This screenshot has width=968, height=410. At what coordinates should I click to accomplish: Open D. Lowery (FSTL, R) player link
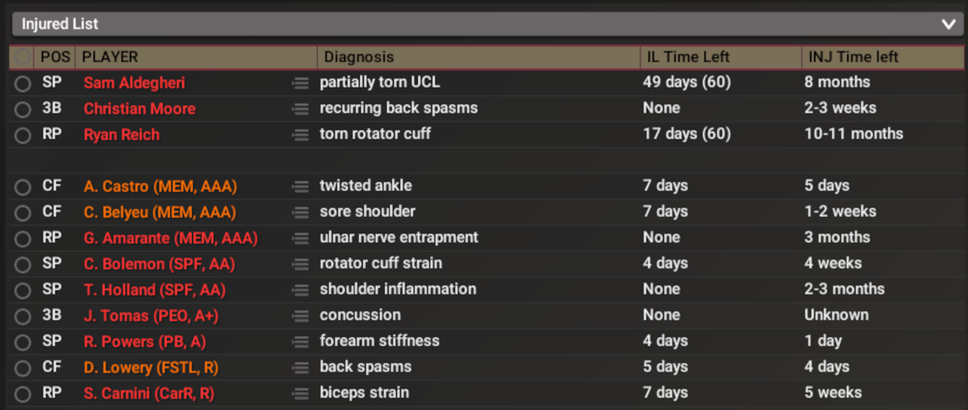pos(149,368)
